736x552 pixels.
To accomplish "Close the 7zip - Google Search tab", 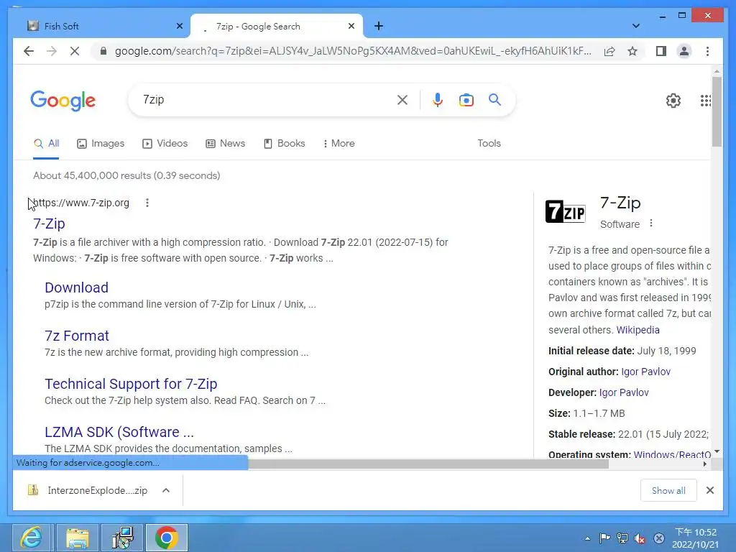I will pos(351,27).
